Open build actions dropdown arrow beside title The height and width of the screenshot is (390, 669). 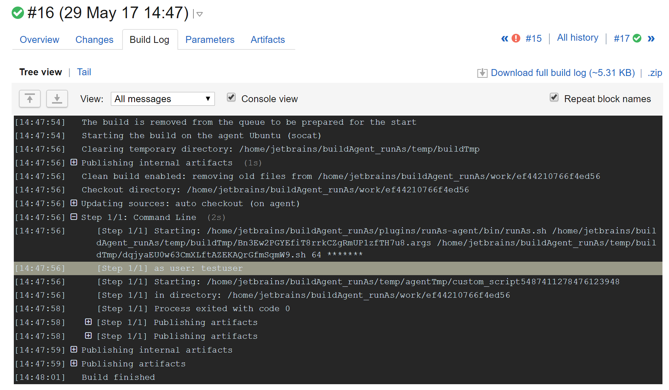click(199, 15)
